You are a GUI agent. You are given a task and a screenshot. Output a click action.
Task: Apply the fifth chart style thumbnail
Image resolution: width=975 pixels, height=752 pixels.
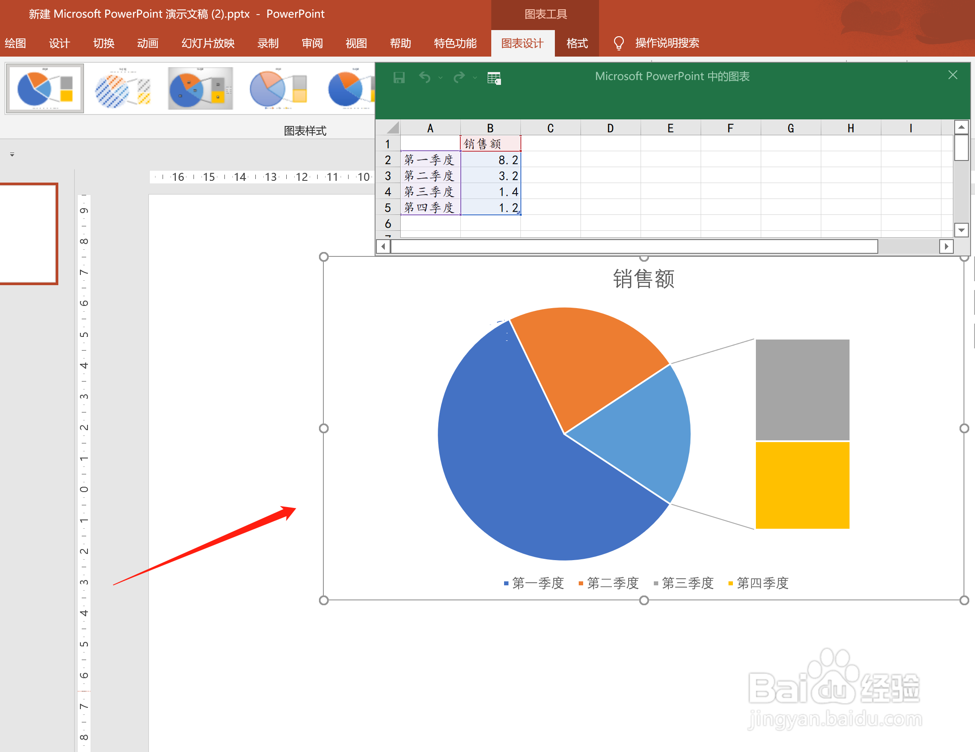tap(351, 88)
